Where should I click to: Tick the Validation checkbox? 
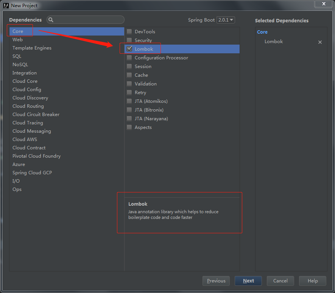click(x=129, y=84)
